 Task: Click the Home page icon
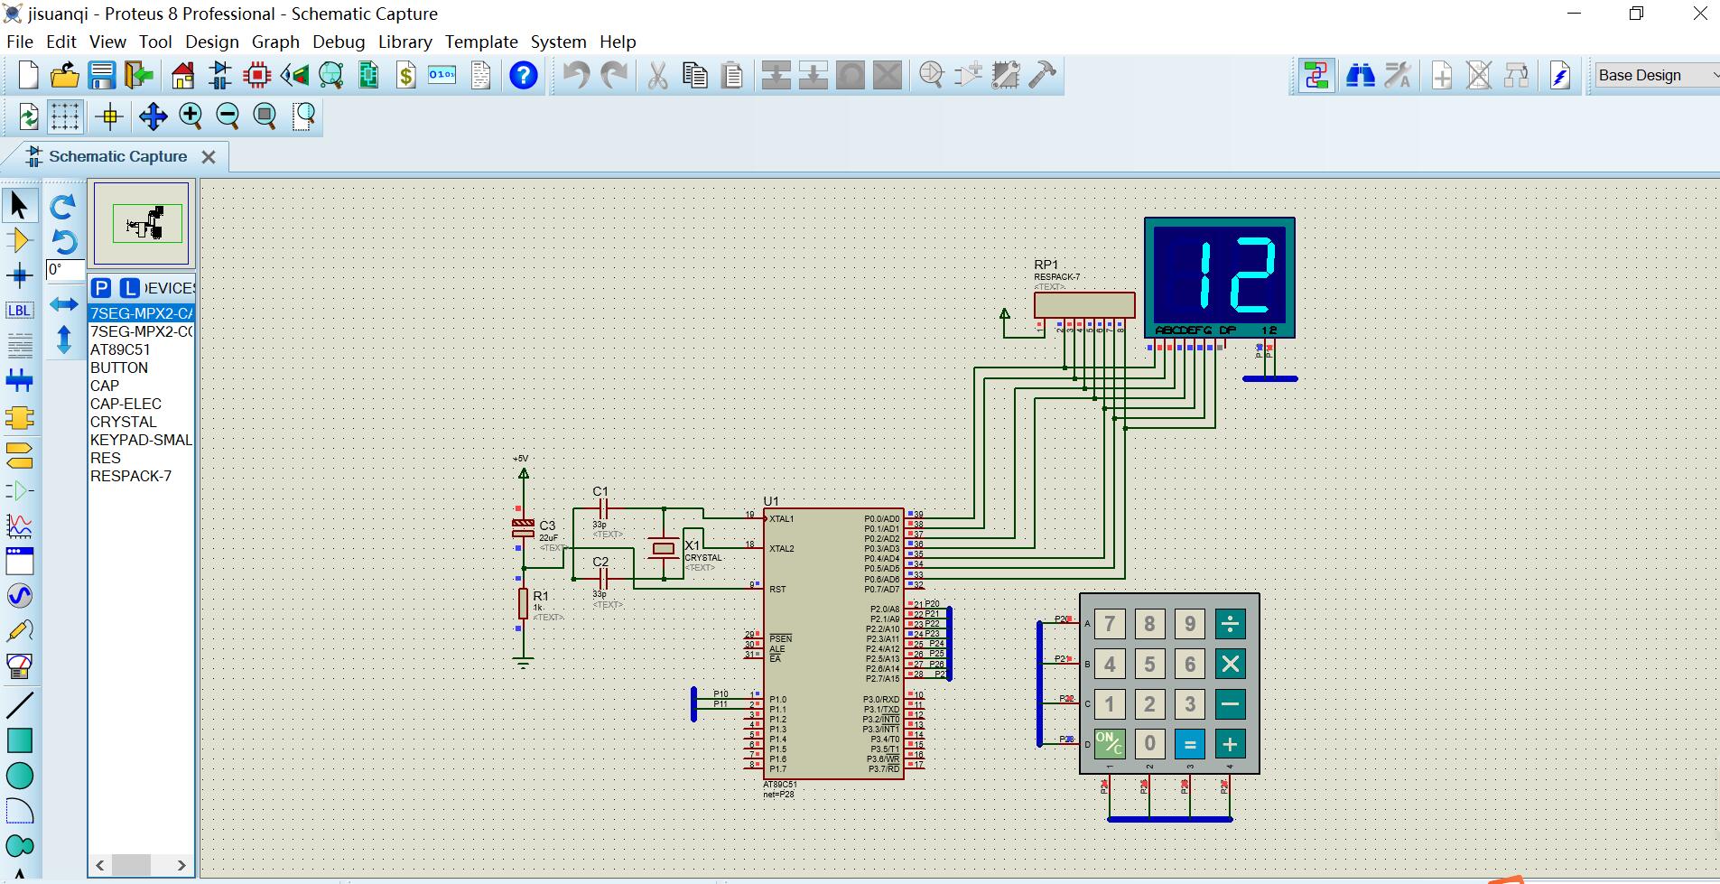(x=183, y=75)
